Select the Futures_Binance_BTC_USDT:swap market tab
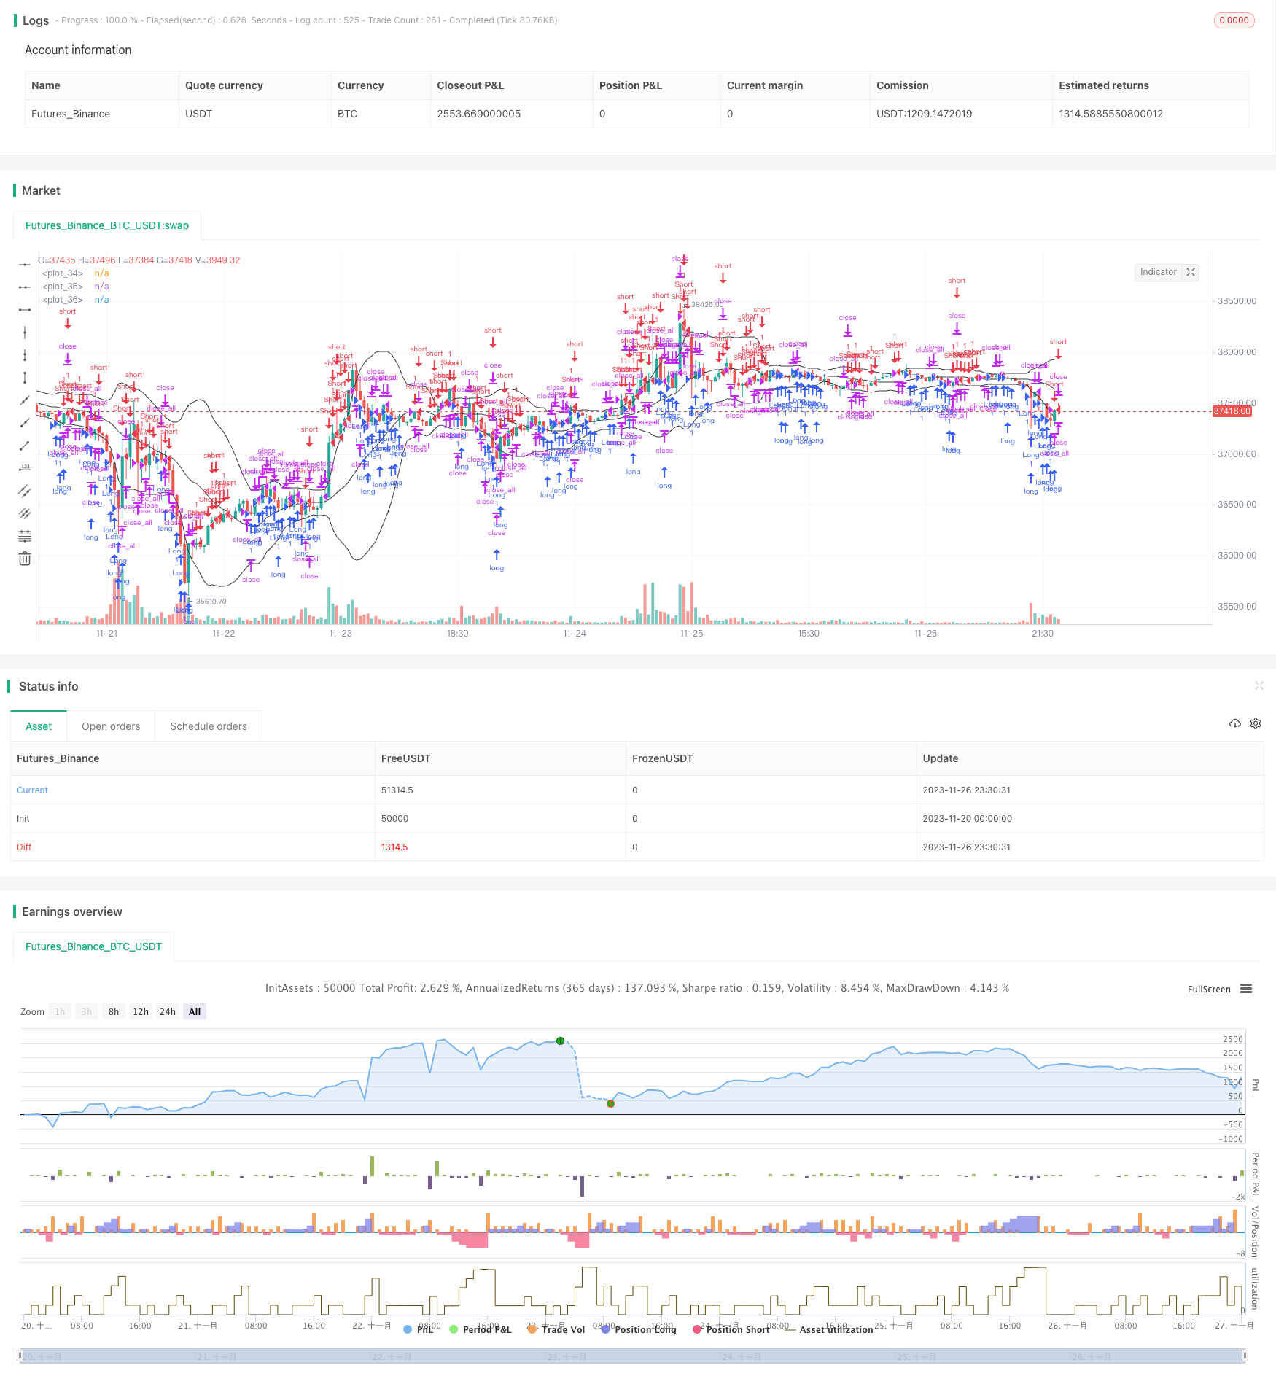Screen dimensions: 1276x1384 pos(107,225)
